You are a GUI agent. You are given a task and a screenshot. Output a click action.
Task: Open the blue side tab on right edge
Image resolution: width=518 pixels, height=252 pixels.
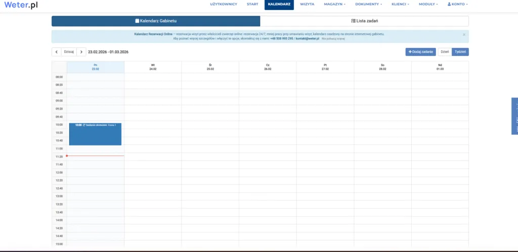[514, 116]
